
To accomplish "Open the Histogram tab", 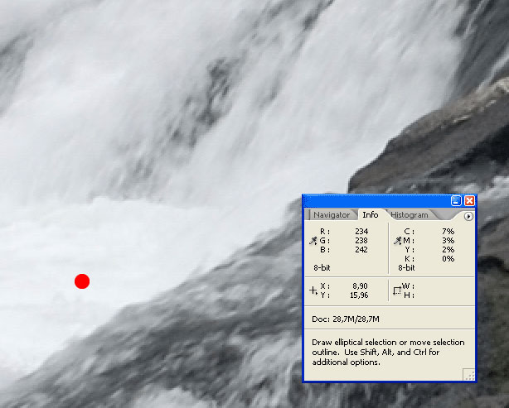I will pos(410,215).
